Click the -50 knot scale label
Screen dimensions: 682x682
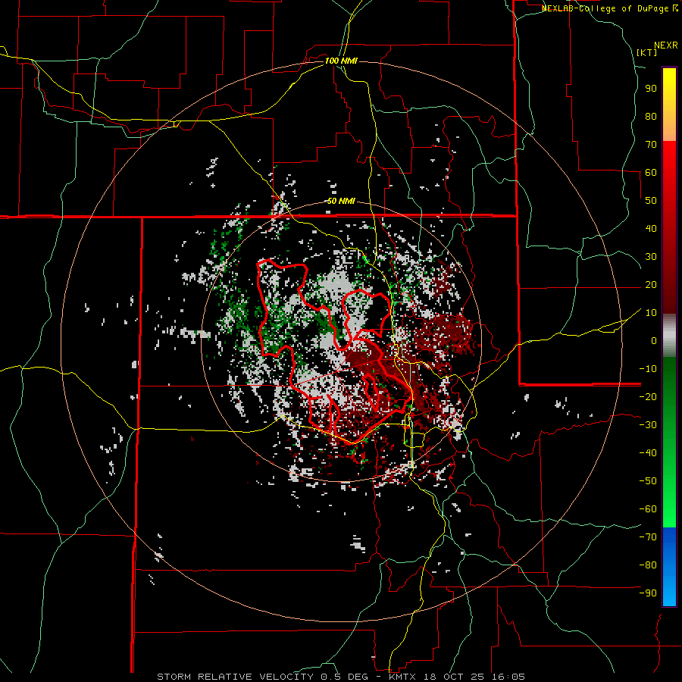coord(648,481)
